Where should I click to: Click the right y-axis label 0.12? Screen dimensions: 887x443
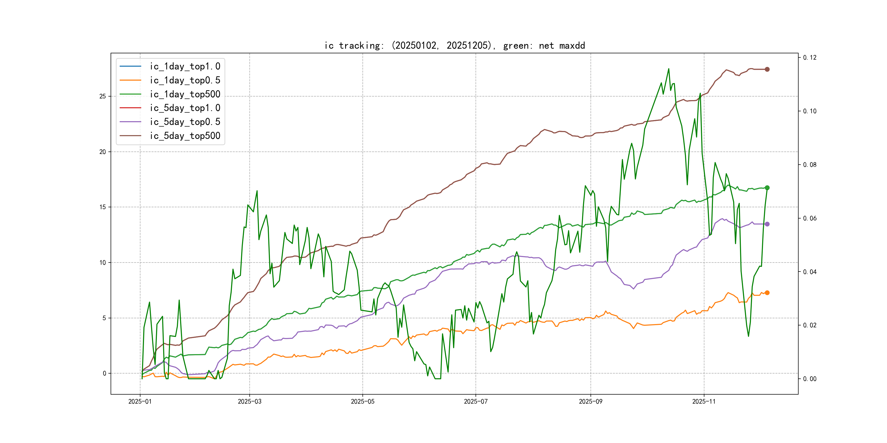(x=810, y=57)
